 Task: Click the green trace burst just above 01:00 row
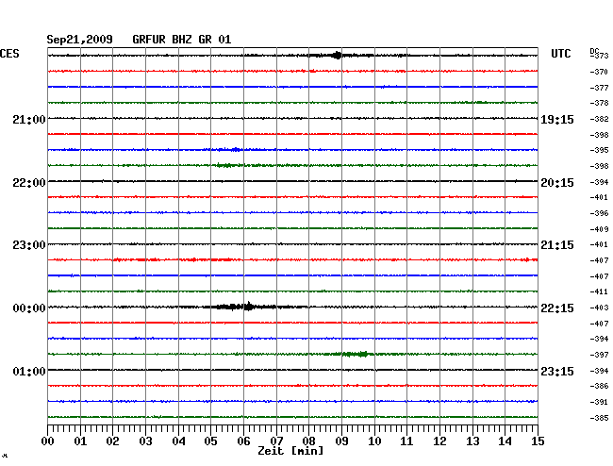[x=354, y=354]
